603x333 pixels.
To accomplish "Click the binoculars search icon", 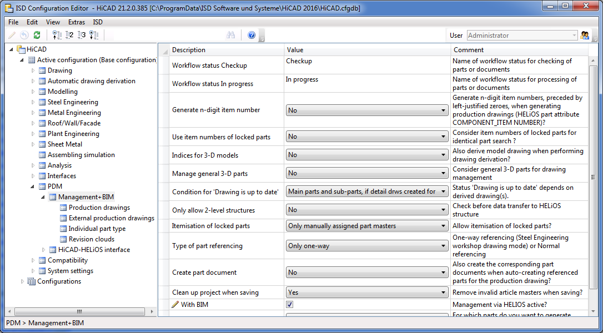I will (231, 36).
